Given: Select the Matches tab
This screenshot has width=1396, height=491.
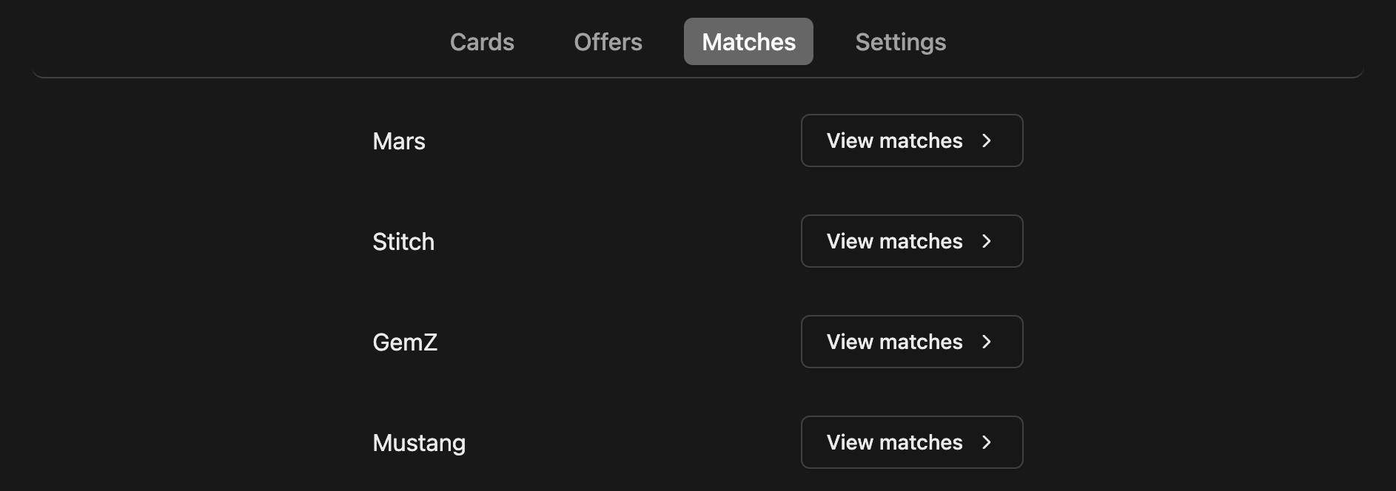Looking at the screenshot, I should (748, 42).
